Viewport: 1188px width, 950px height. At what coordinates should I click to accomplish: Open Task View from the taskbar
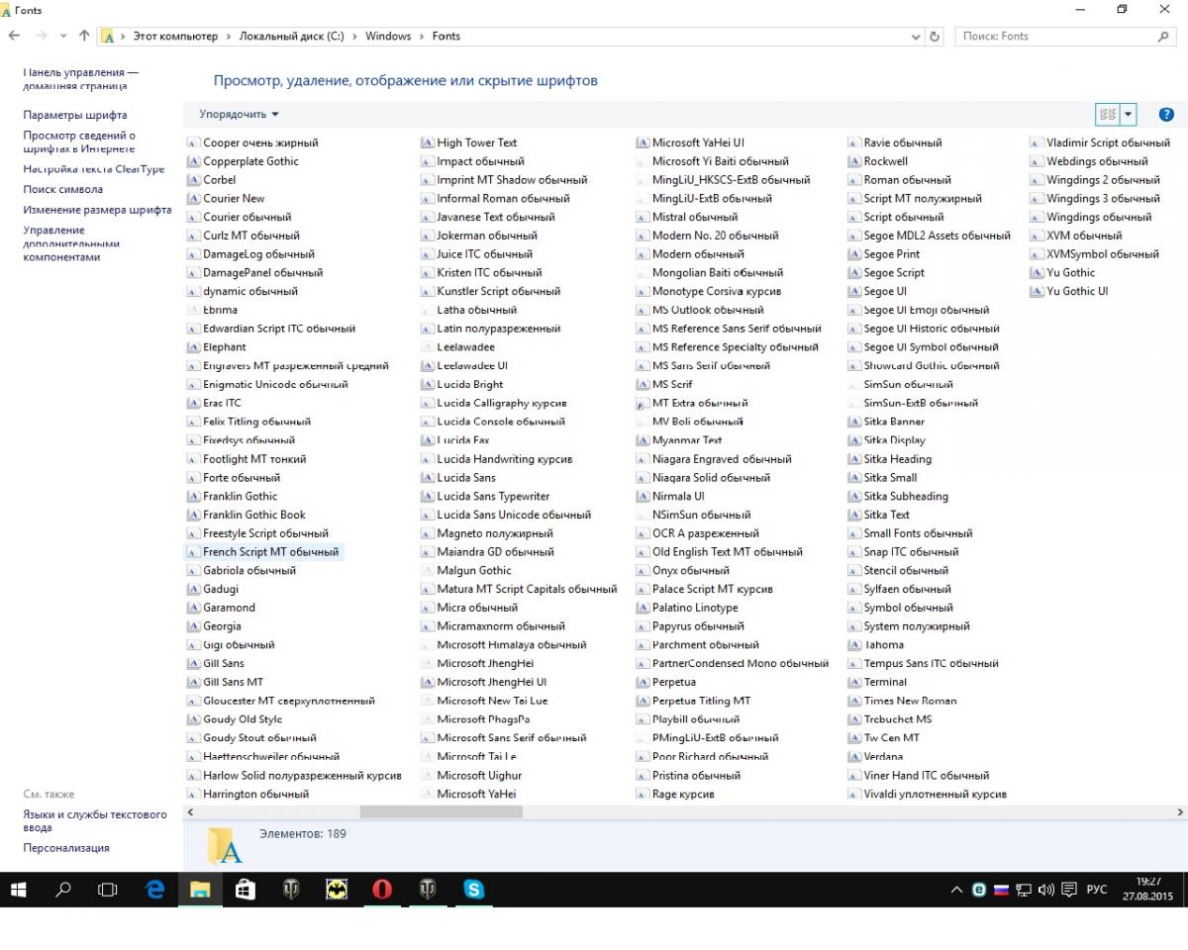click(107, 890)
